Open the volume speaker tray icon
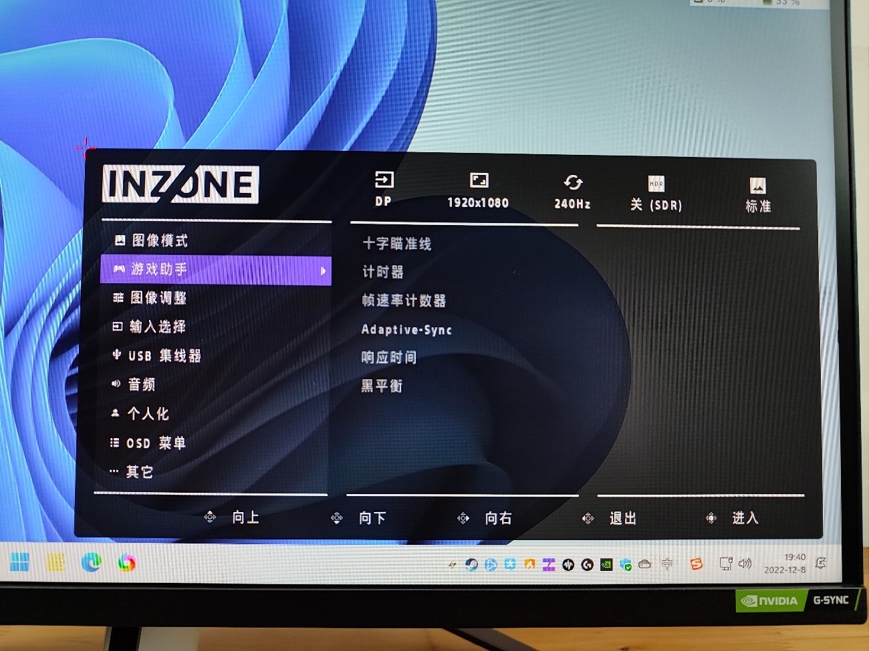Viewport: 869px width, 651px height. (x=745, y=564)
